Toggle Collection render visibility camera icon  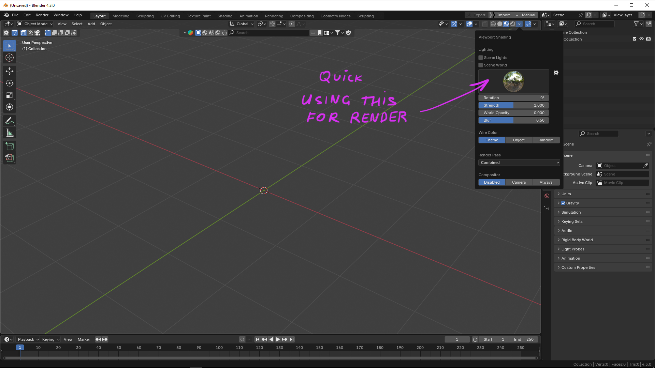click(649, 39)
